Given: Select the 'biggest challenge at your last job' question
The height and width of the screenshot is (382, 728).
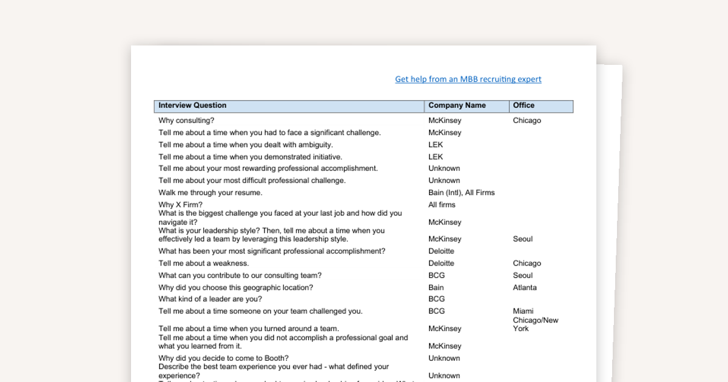Looking at the screenshot, I should [x=280, y=218].
